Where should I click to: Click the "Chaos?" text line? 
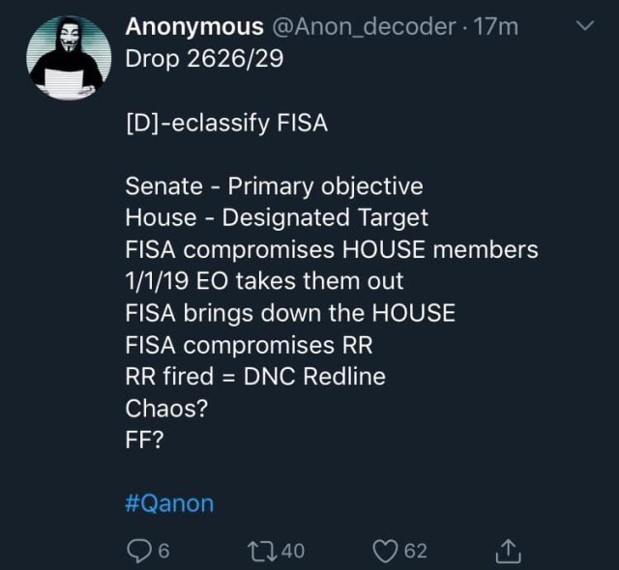click(x=166, y=408)
